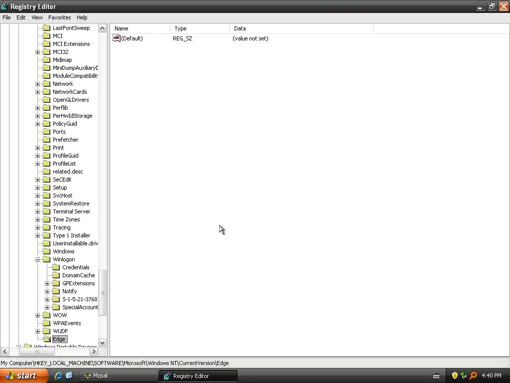510x383 pixels.
Task: Select the SvcHost key
Action: point(62,195)
